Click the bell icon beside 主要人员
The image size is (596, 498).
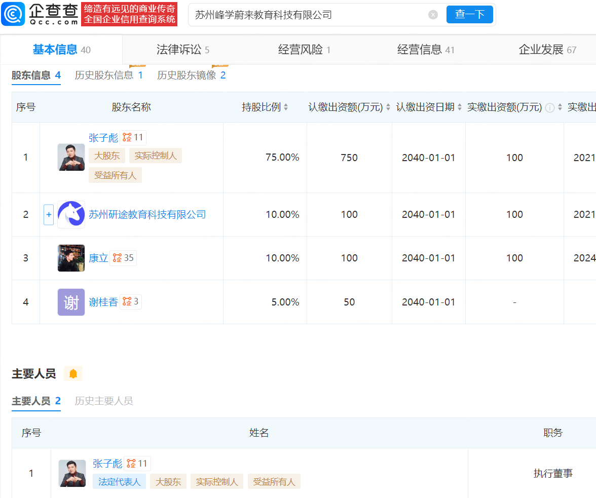click(x=73, y=372)
